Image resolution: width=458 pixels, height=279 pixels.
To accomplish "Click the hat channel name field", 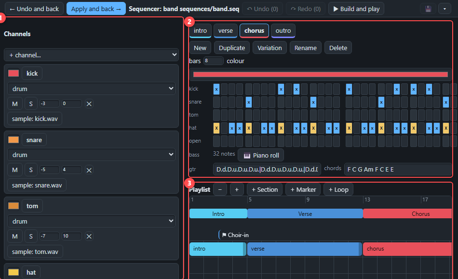I will [x=31, y=272].
